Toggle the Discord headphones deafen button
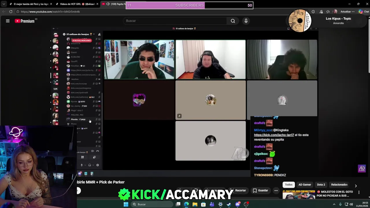Image resolution: width=370 pixels, height=208 pixels. point(90,165)
